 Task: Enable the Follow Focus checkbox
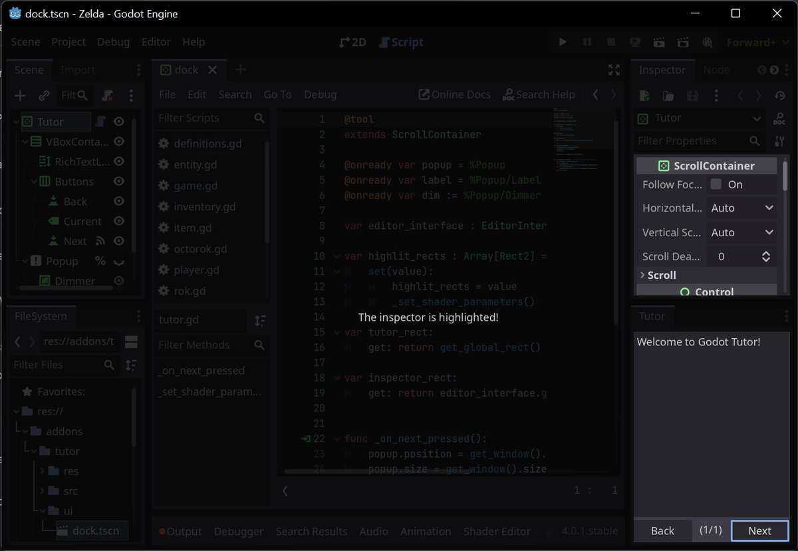coord(716,184)
